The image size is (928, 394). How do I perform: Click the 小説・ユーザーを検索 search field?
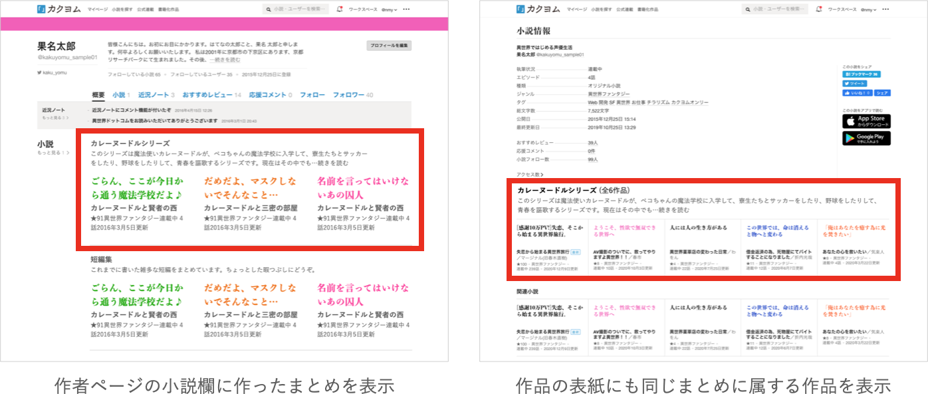[x=298, y=9]
